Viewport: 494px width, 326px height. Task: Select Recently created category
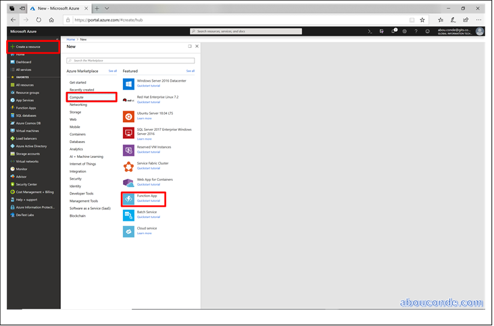[x=82, y=90]
